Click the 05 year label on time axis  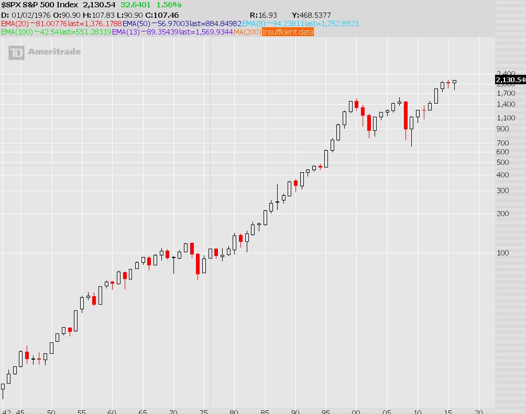(387, 412)
